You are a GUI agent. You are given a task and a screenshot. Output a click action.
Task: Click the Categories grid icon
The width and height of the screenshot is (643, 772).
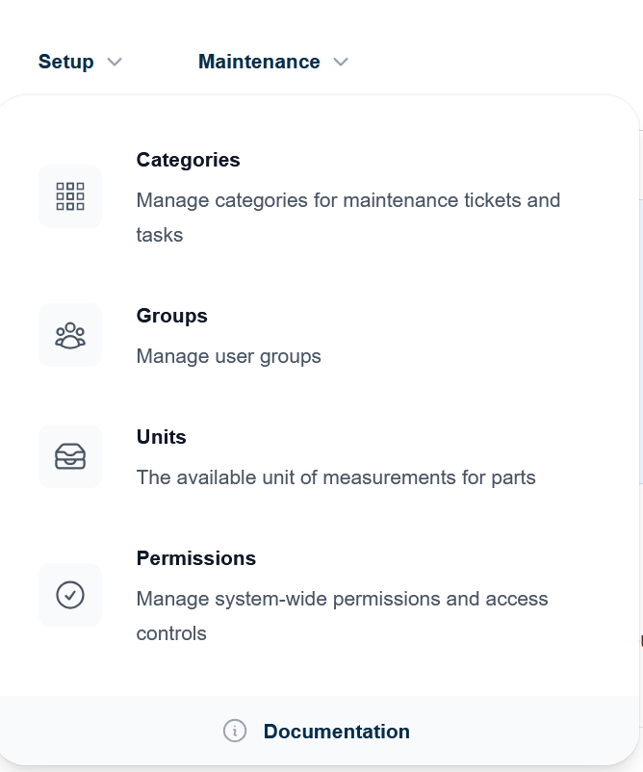[69, 196]
